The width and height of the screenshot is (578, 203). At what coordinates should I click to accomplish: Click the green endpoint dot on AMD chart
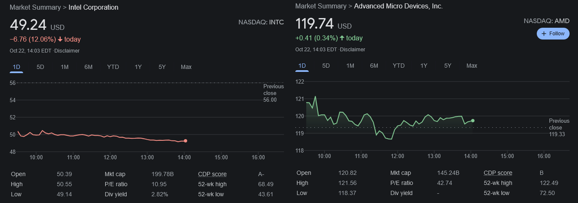(x=473, y=121)
